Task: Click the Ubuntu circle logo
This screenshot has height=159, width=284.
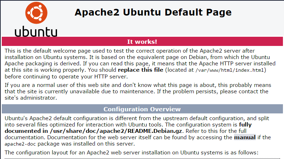Action: tap(36, 13)
